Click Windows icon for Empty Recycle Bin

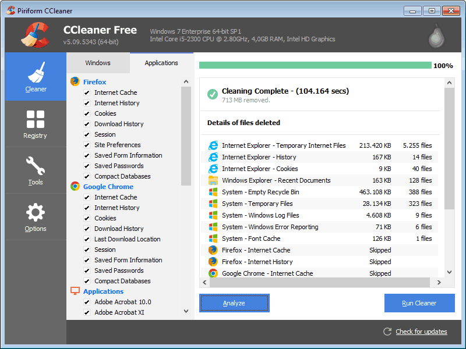click(213, 192)
